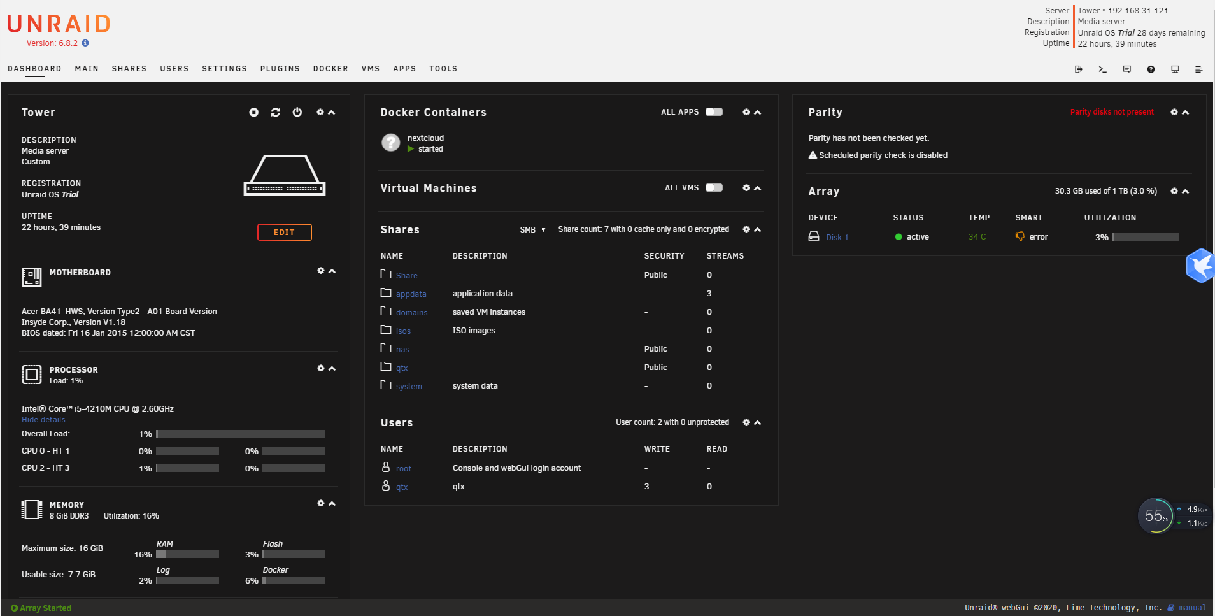Open the system share link

click(x=409, y=387)
